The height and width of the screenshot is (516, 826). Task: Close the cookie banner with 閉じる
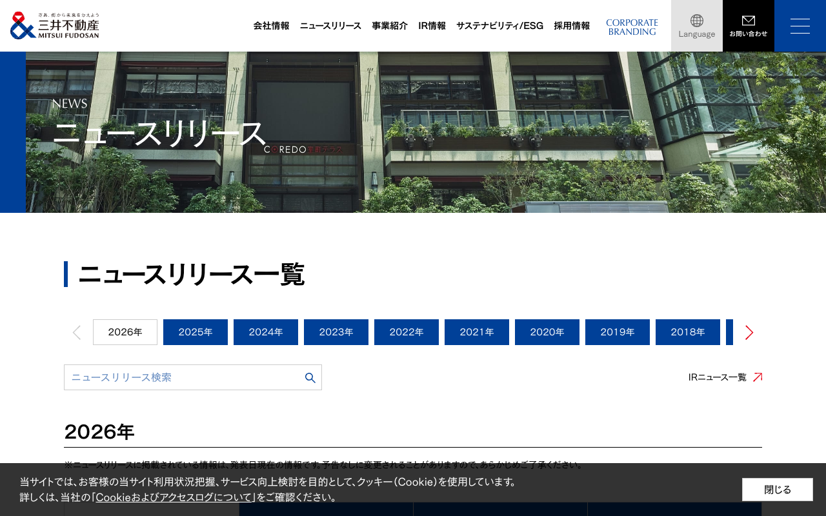pyautogui.click(x=778, y=490)
